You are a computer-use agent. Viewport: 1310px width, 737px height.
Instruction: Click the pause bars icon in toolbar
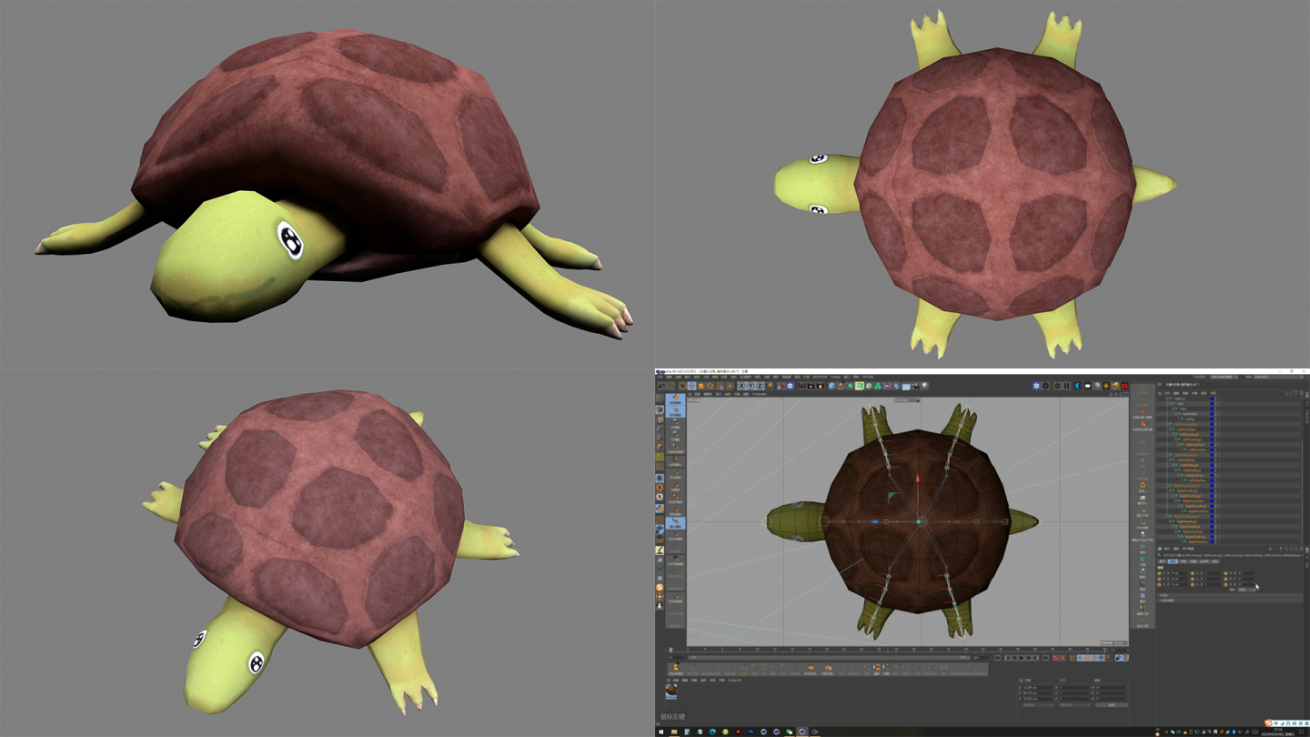click(x=1066, y=386)
